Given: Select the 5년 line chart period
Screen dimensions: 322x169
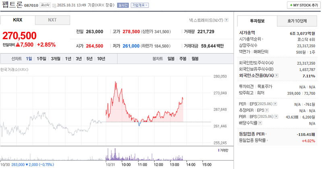Looking at the screenshot, I should [x=89, y=59].
